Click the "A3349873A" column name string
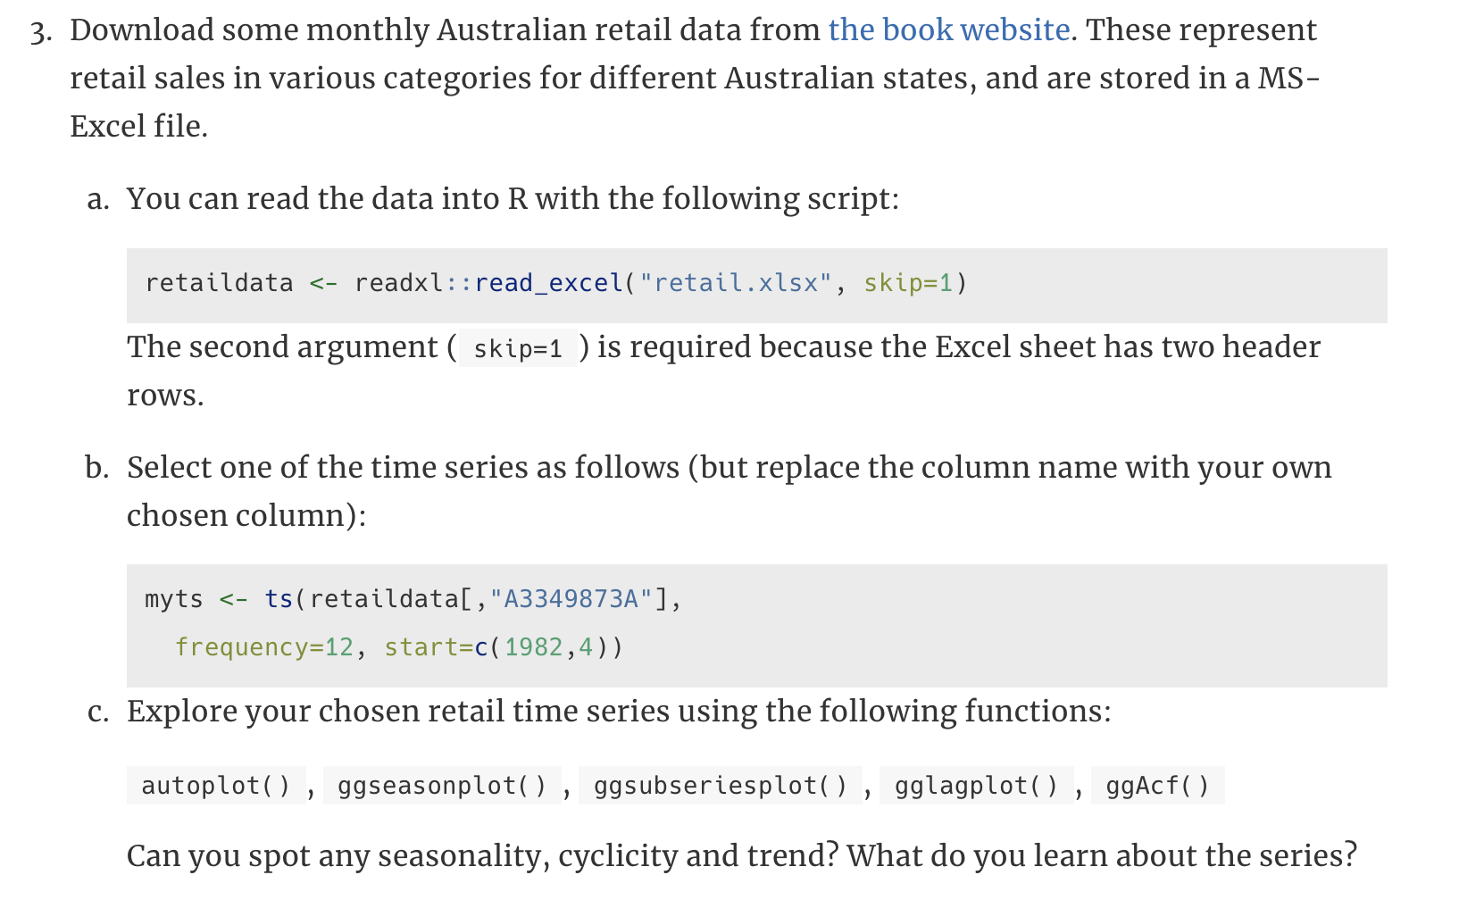Viewport: 1459px width, 900px height. pos(571,598)
